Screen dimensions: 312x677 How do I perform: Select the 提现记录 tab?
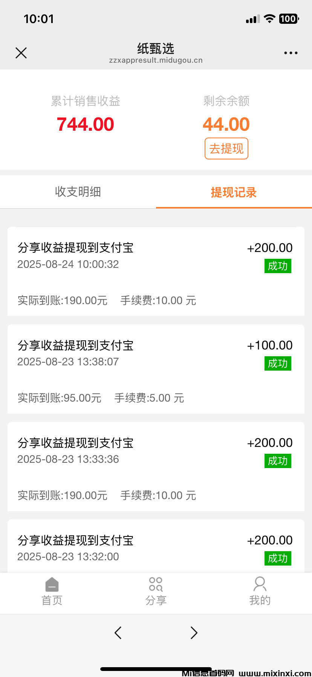[234, 192]
